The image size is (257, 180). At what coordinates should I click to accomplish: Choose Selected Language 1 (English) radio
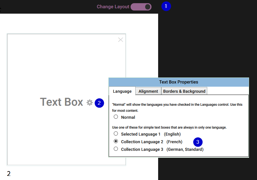pos(116,134)
